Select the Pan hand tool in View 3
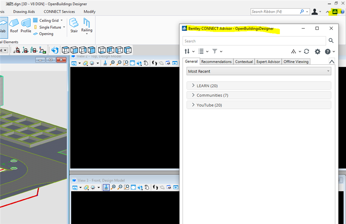The image size is (346, 224). (147, 188)
